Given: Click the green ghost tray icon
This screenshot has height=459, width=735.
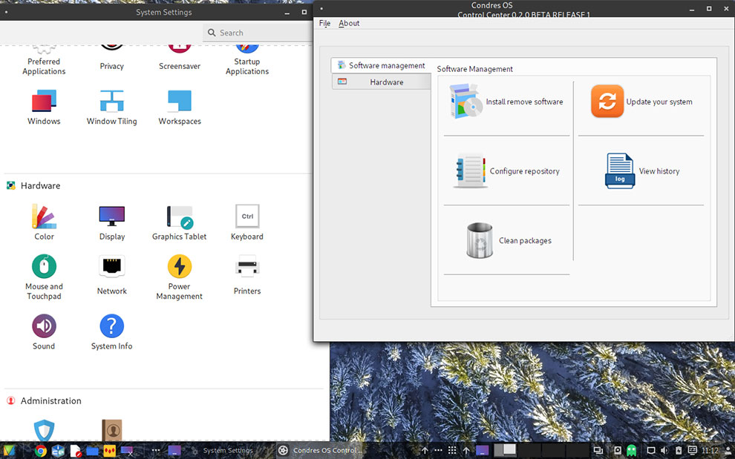Looking at the screenshot, I should click(x=631, y=451).
